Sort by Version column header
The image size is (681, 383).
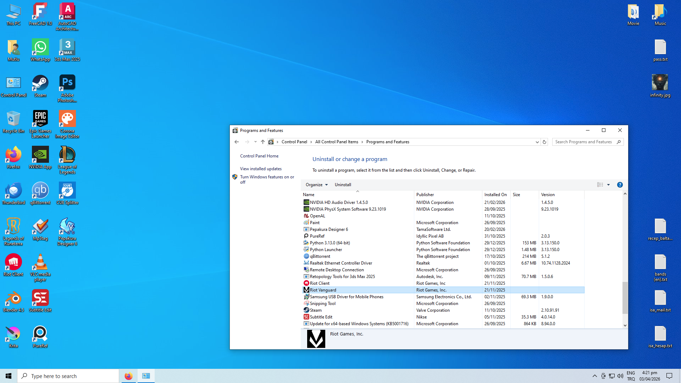tap(561, 195)
